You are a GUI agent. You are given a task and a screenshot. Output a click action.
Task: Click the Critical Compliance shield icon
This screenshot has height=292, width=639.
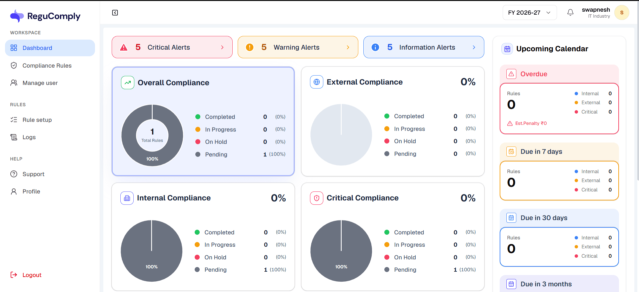point(317,198)
